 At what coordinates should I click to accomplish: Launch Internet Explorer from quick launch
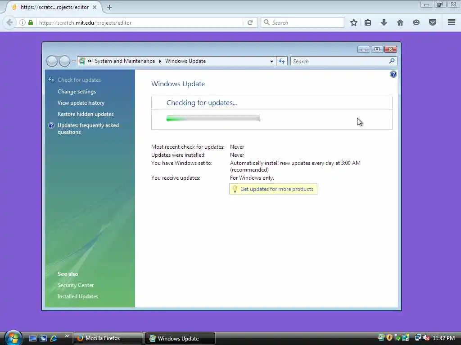pyautogui.click(x=54, y=338)
